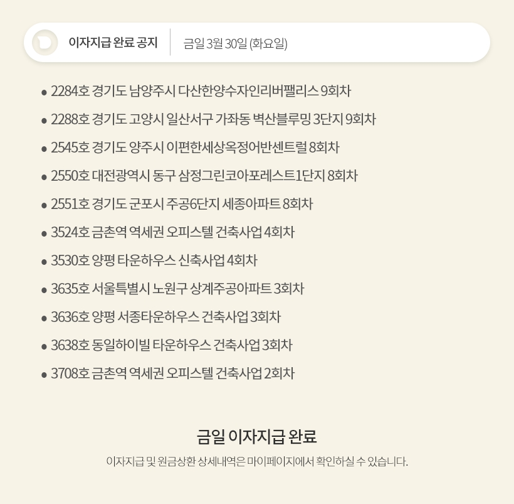
Task: Select 3638호 동일하이빌 타운하우스 건축사업
Action: click(x=172, y=345)
